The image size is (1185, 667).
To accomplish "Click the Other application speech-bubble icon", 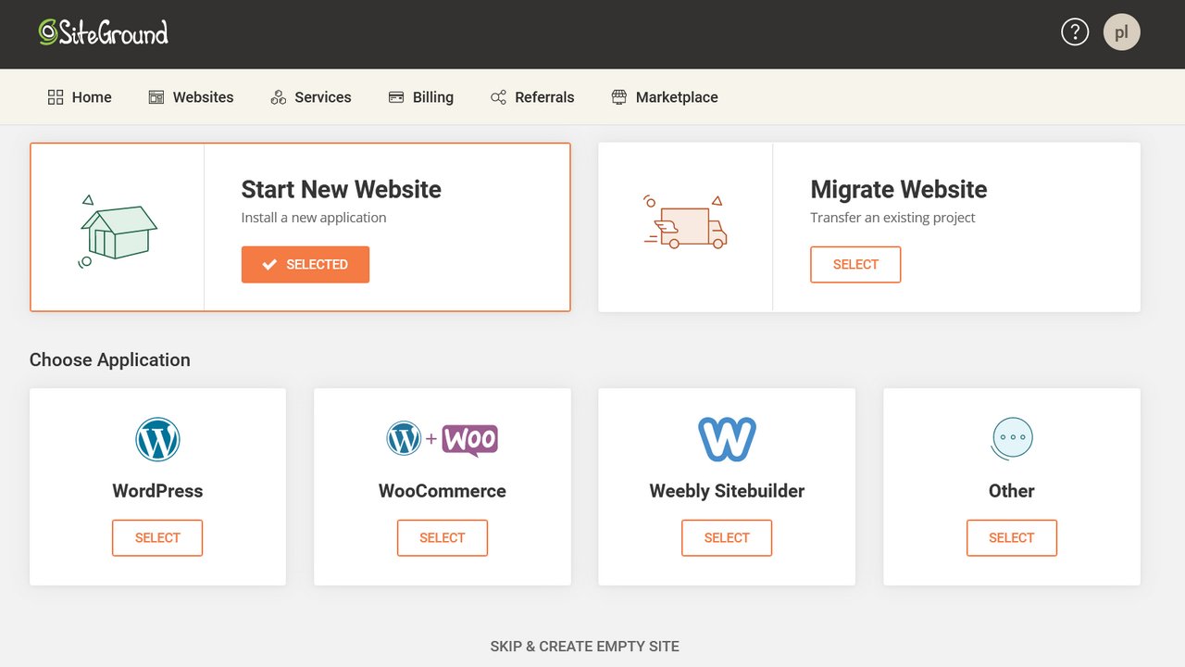I will point(1011,438).
